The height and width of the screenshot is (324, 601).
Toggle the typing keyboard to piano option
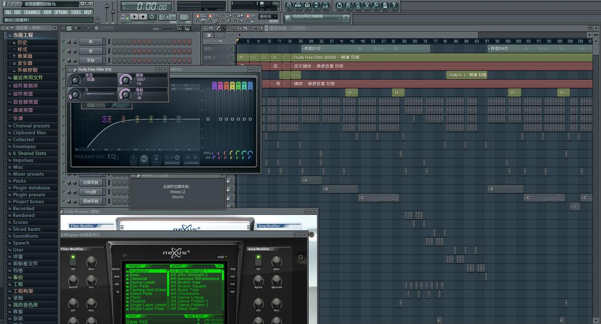pos(197,16)
